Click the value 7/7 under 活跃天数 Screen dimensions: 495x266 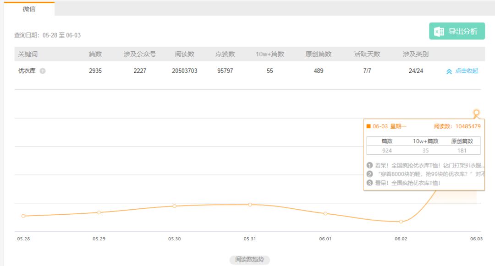tap(367, 71)
